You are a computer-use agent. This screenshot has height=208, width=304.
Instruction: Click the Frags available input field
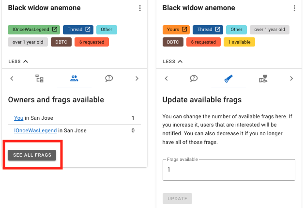(x=228, y=170)
